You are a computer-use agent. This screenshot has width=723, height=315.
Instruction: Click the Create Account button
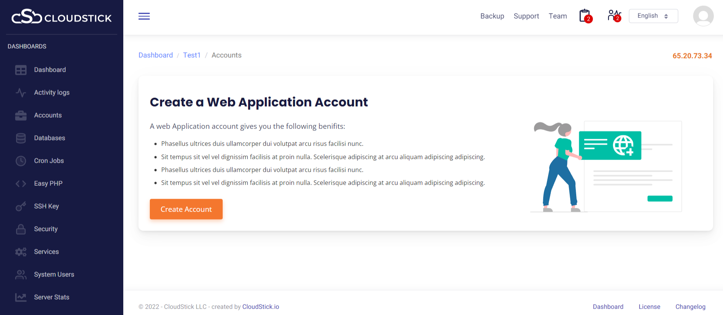click(x=186, y=209)
